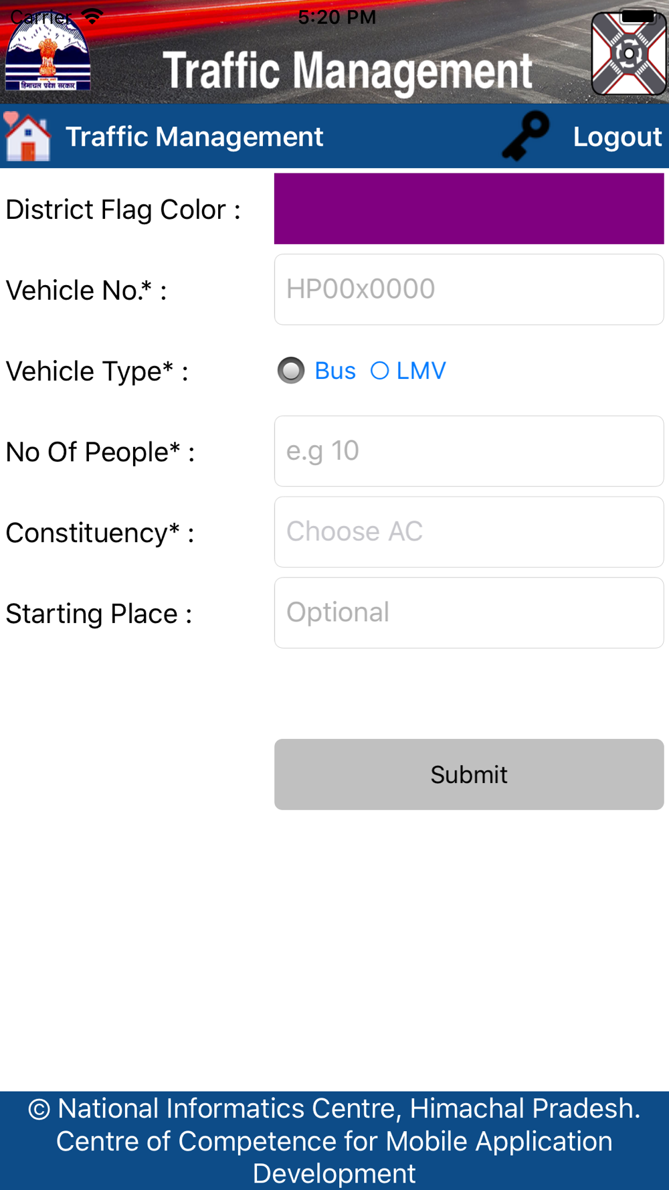Log out using the Logout link

(x=617, y=137)
